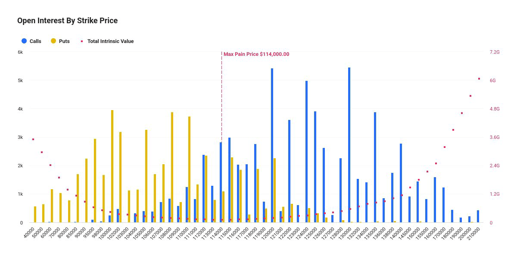Image resolution: width=517 pixels, height=258 pixels.
Task: Click the red intrinsic value dot at 210000
Action: coord(479,79)
